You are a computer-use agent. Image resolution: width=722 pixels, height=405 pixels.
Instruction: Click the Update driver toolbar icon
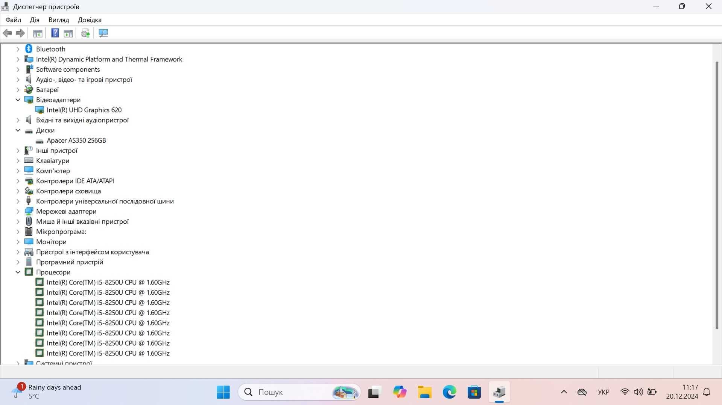pyautogui.click(x=86, y=33)
